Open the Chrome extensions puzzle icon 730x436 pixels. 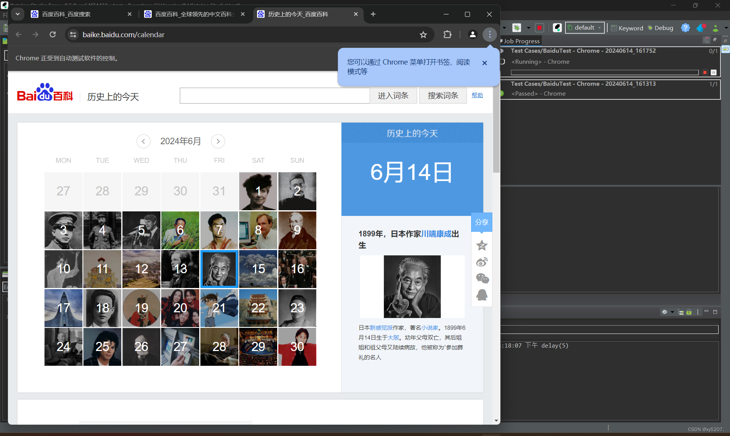pos(448,35)
